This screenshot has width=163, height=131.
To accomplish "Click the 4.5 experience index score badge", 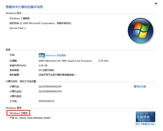I will [x=42, y=56].
